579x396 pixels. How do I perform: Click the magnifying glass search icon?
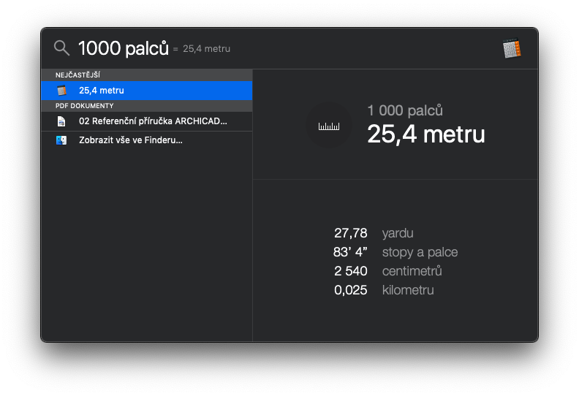[62, 48]
